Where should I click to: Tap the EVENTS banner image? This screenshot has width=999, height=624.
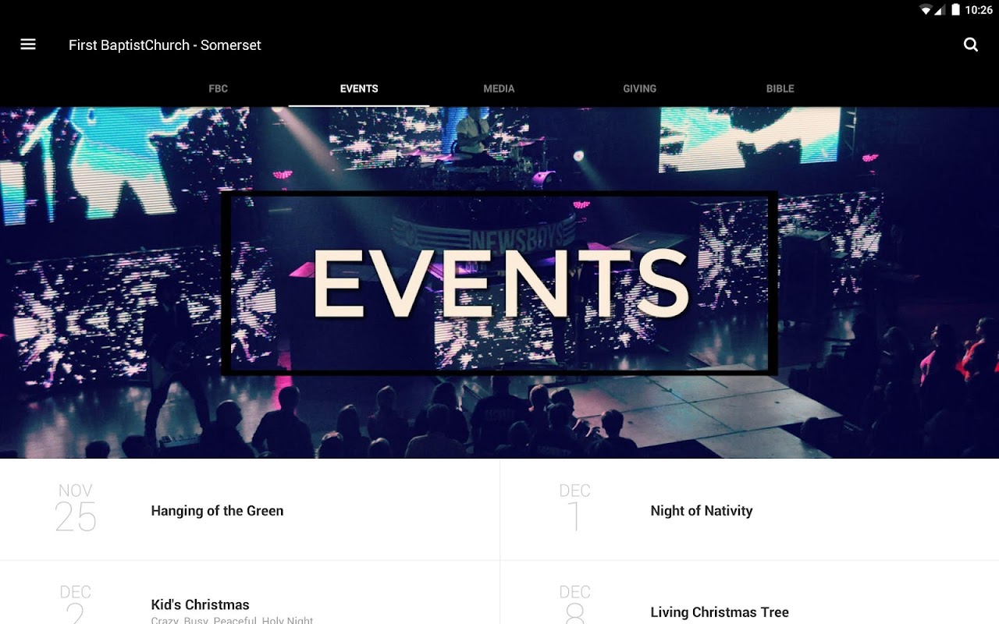tap(499, 282)
